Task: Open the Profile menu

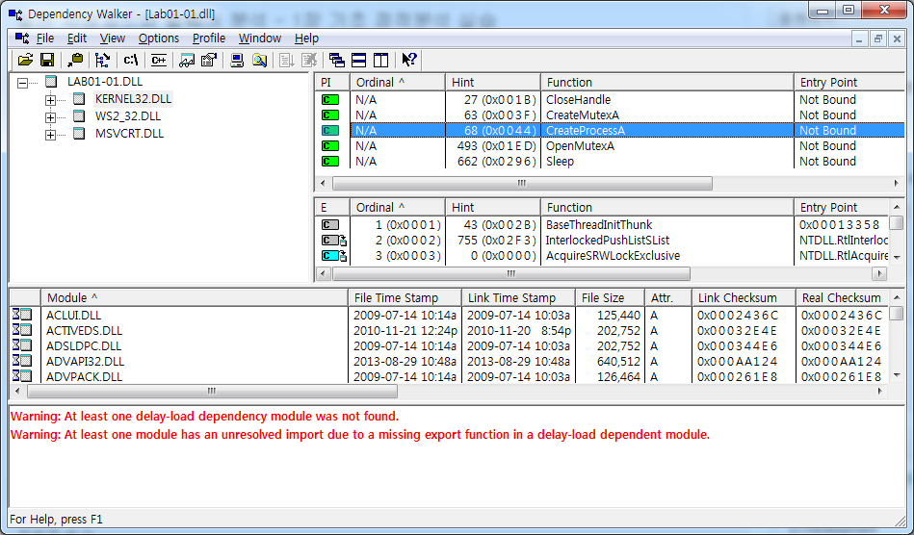Action: (x=208, y=38)
